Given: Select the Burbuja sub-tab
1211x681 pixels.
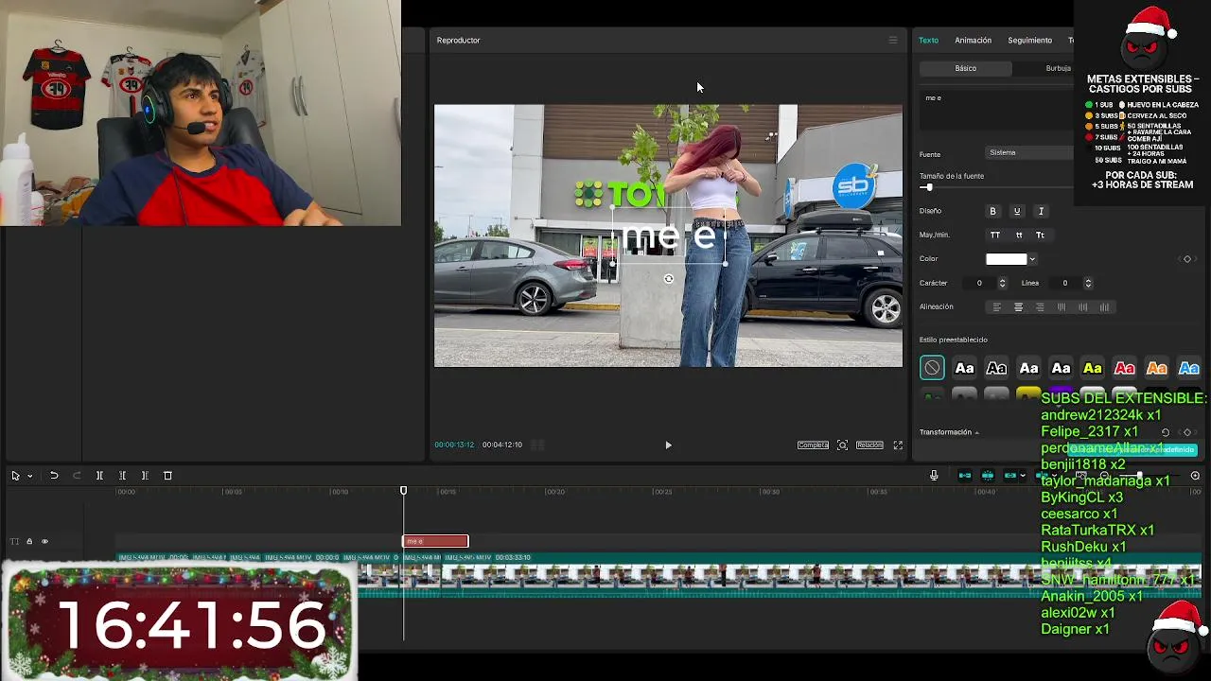Looking at the screenshot, I should (x=1058, y=68).
